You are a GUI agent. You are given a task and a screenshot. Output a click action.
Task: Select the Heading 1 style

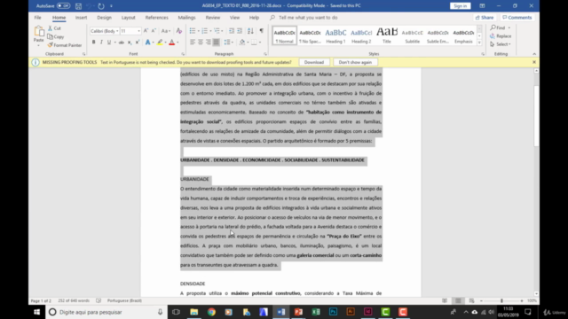point(335,35)
